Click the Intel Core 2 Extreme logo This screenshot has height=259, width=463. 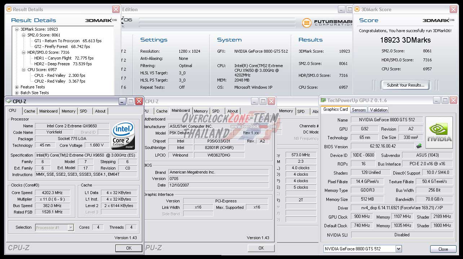[123, 136]
